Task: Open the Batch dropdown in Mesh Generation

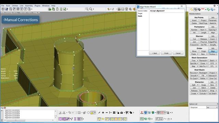Action: point(213,60)
